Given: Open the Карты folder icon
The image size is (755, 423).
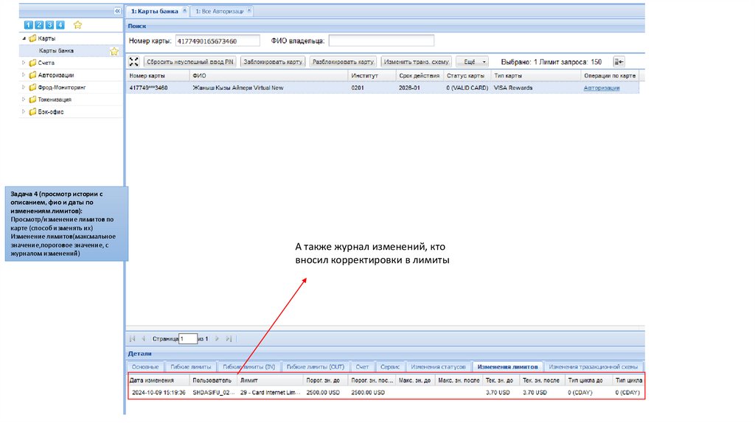Looking at the screenshot, I should pyautogui.click(x=32, y=38).
